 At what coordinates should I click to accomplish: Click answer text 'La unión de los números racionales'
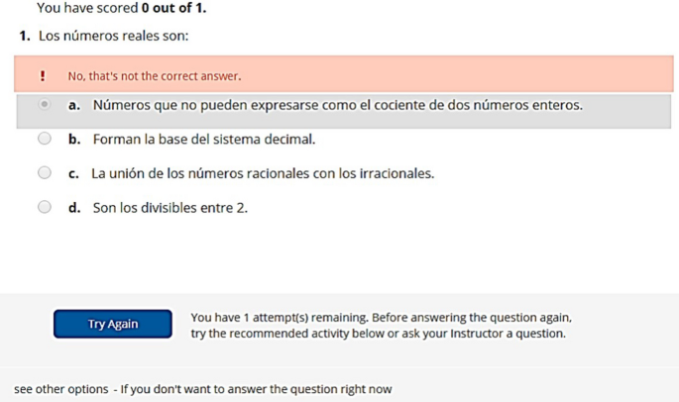pos(263,173)
